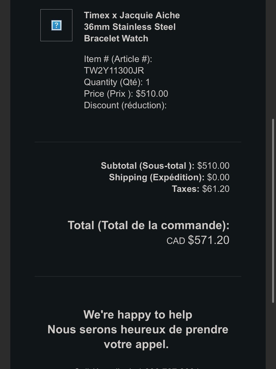Click the We're happy to help heading
This screenshot has width=276, height=369.
(x=138, y=315)
